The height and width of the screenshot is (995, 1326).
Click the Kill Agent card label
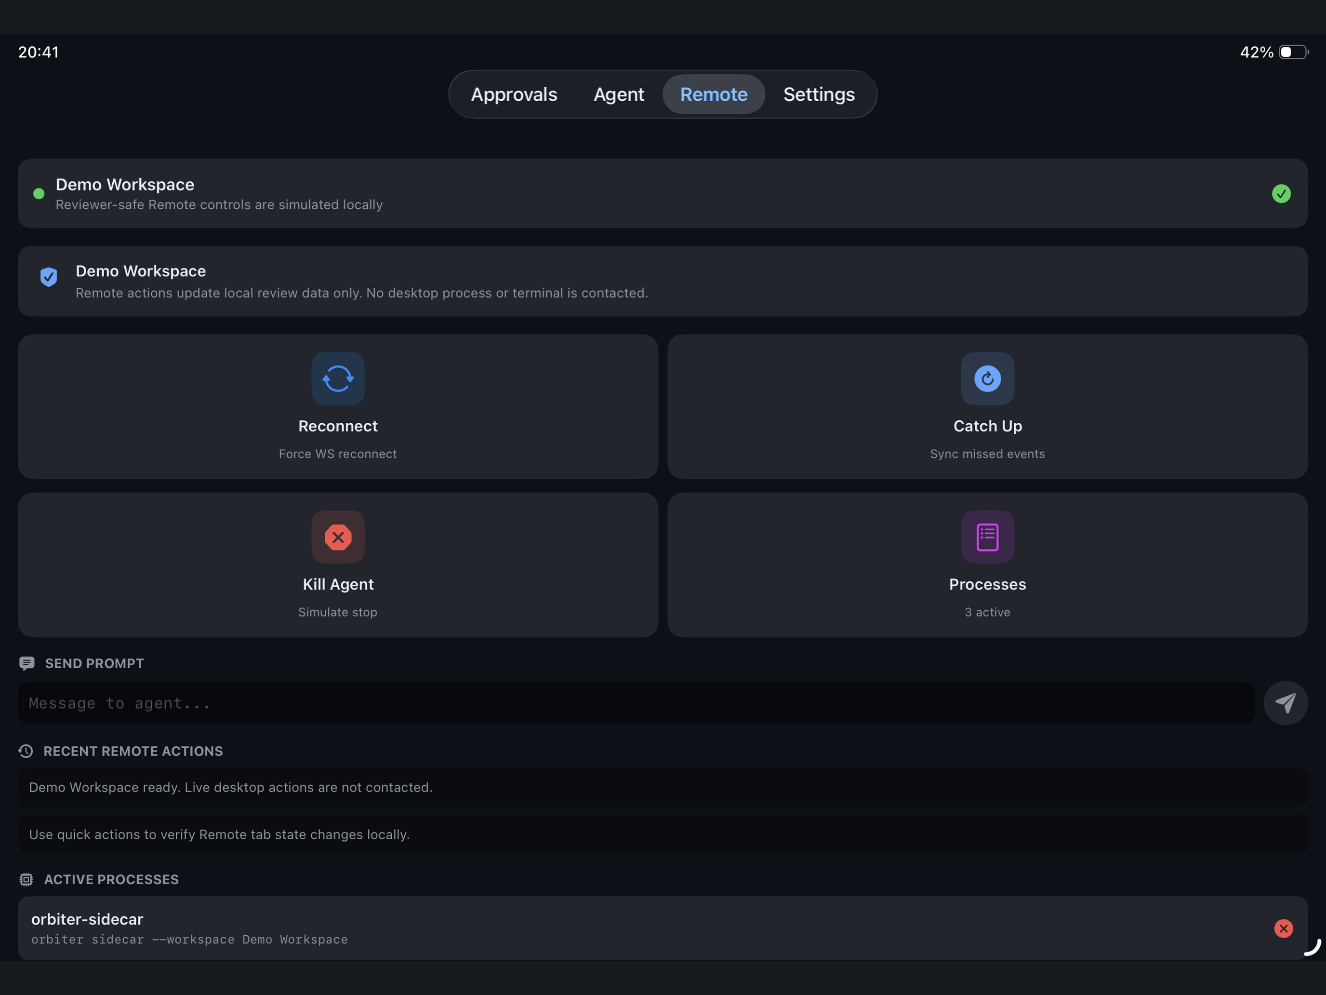[x=338, y=584]
